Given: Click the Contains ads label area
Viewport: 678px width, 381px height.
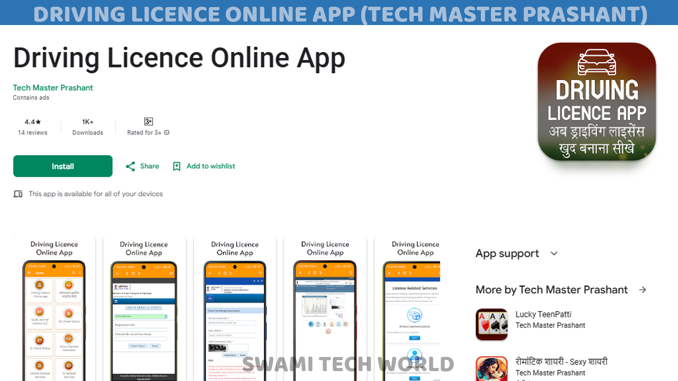Looking at the screenshot, I should point(30,98).
